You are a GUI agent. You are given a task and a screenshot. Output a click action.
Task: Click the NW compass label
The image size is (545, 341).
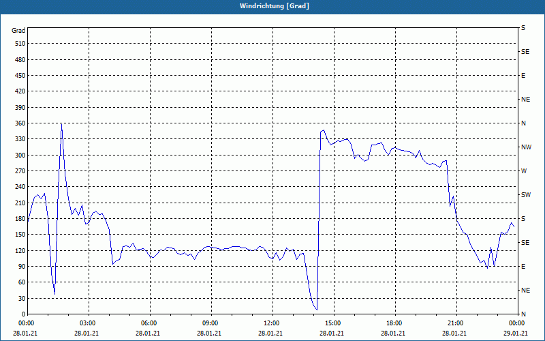[526, 147]
